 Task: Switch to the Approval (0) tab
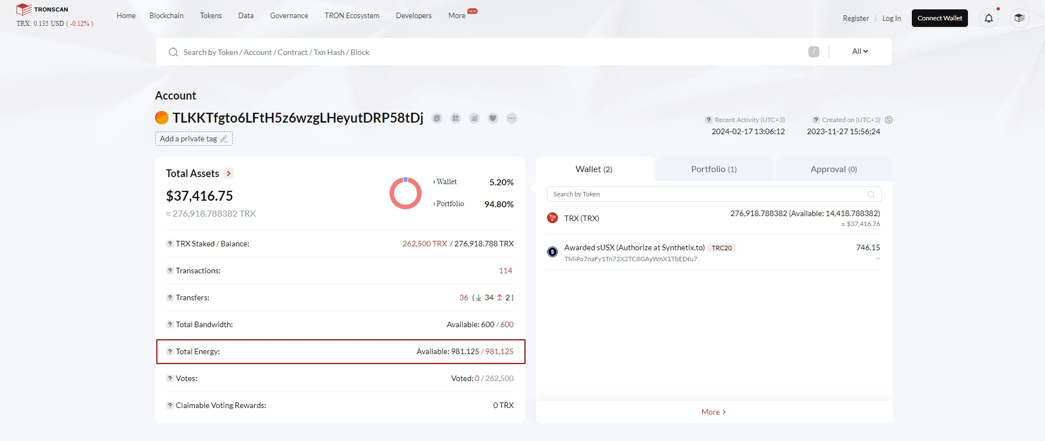834,169
